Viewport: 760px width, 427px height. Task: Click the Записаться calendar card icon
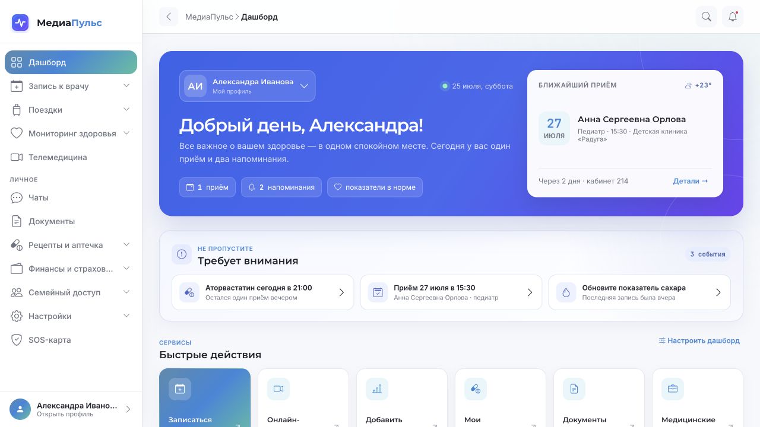click(180, 389)
